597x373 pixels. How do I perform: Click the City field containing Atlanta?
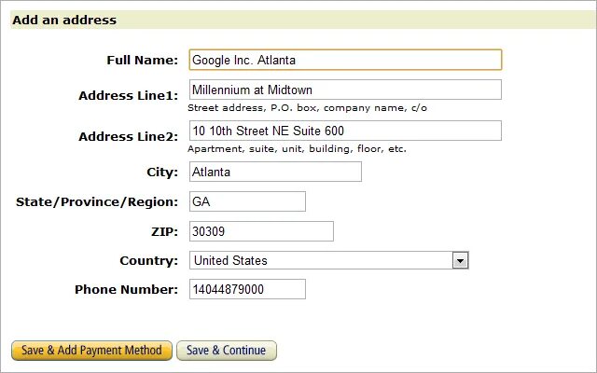[x=275, y=172]
